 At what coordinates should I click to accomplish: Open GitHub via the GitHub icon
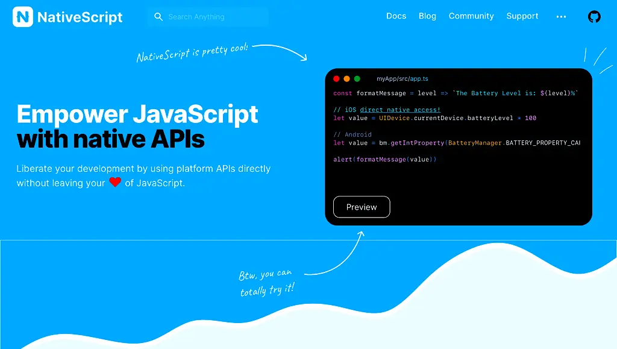[594, 17]
